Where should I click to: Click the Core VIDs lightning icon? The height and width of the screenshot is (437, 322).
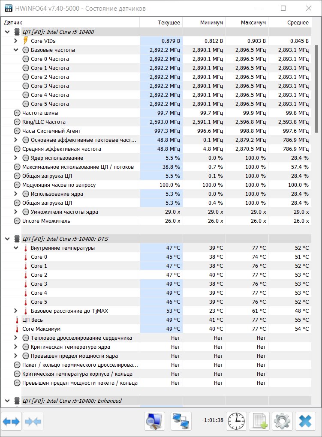26,41
